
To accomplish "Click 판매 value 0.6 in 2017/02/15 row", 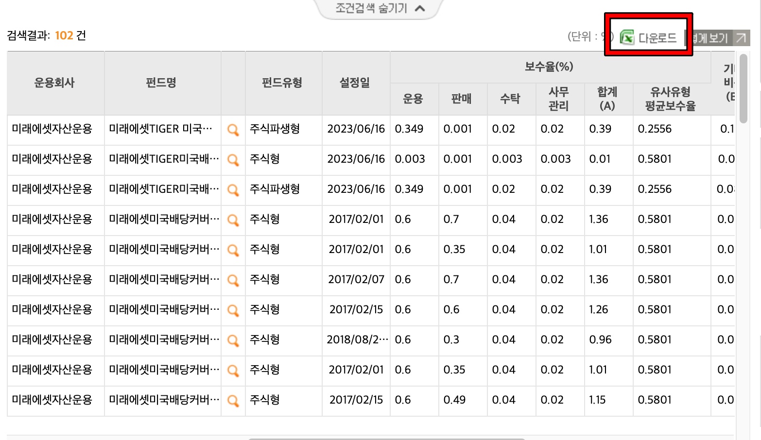I will click(451, 310).
